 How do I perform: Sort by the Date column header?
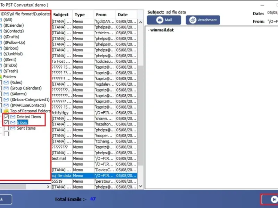pos(126,15)
